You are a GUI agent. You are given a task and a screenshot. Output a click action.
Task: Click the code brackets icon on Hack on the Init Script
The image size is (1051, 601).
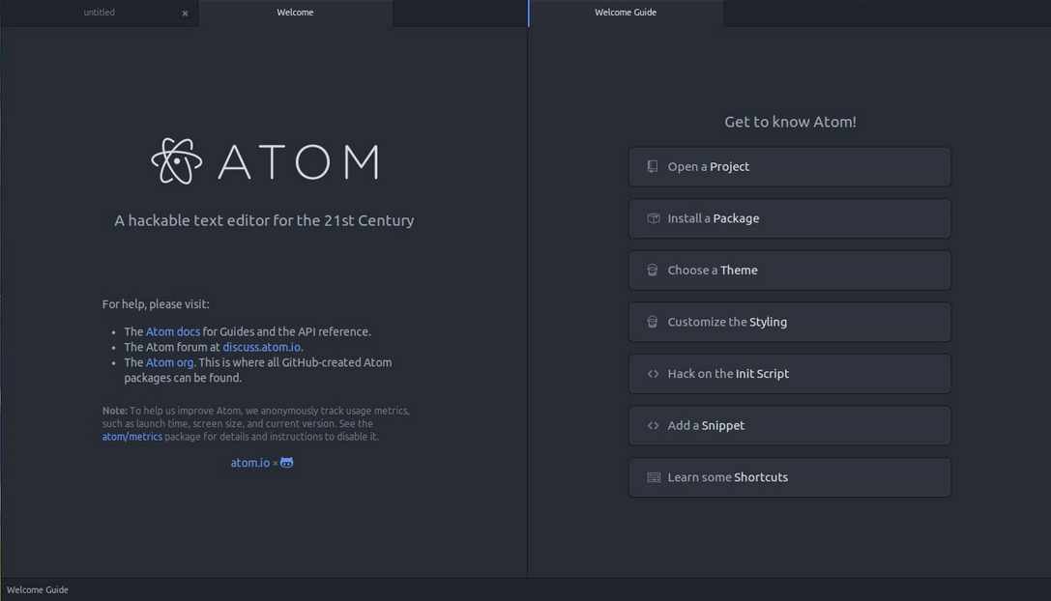(650, 374)
